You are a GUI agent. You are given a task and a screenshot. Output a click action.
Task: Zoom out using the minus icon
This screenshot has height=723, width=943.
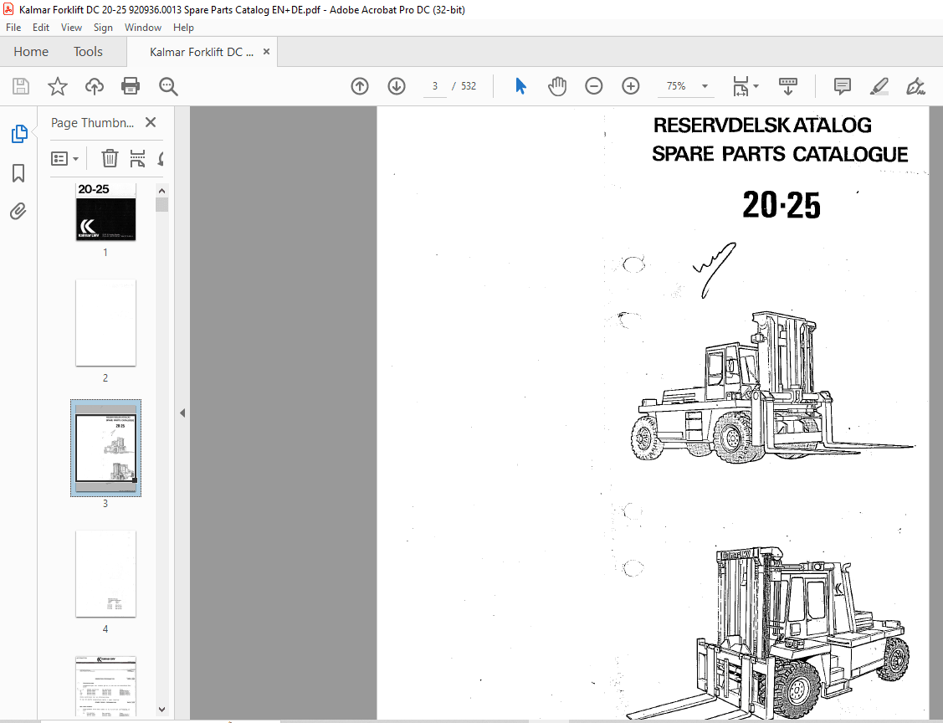tap(594, 85)
